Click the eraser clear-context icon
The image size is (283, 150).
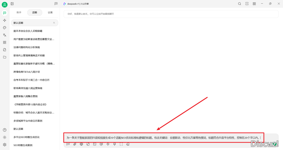128,144
